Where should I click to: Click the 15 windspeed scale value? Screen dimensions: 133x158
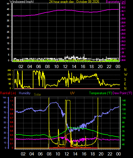coord(8,44)
